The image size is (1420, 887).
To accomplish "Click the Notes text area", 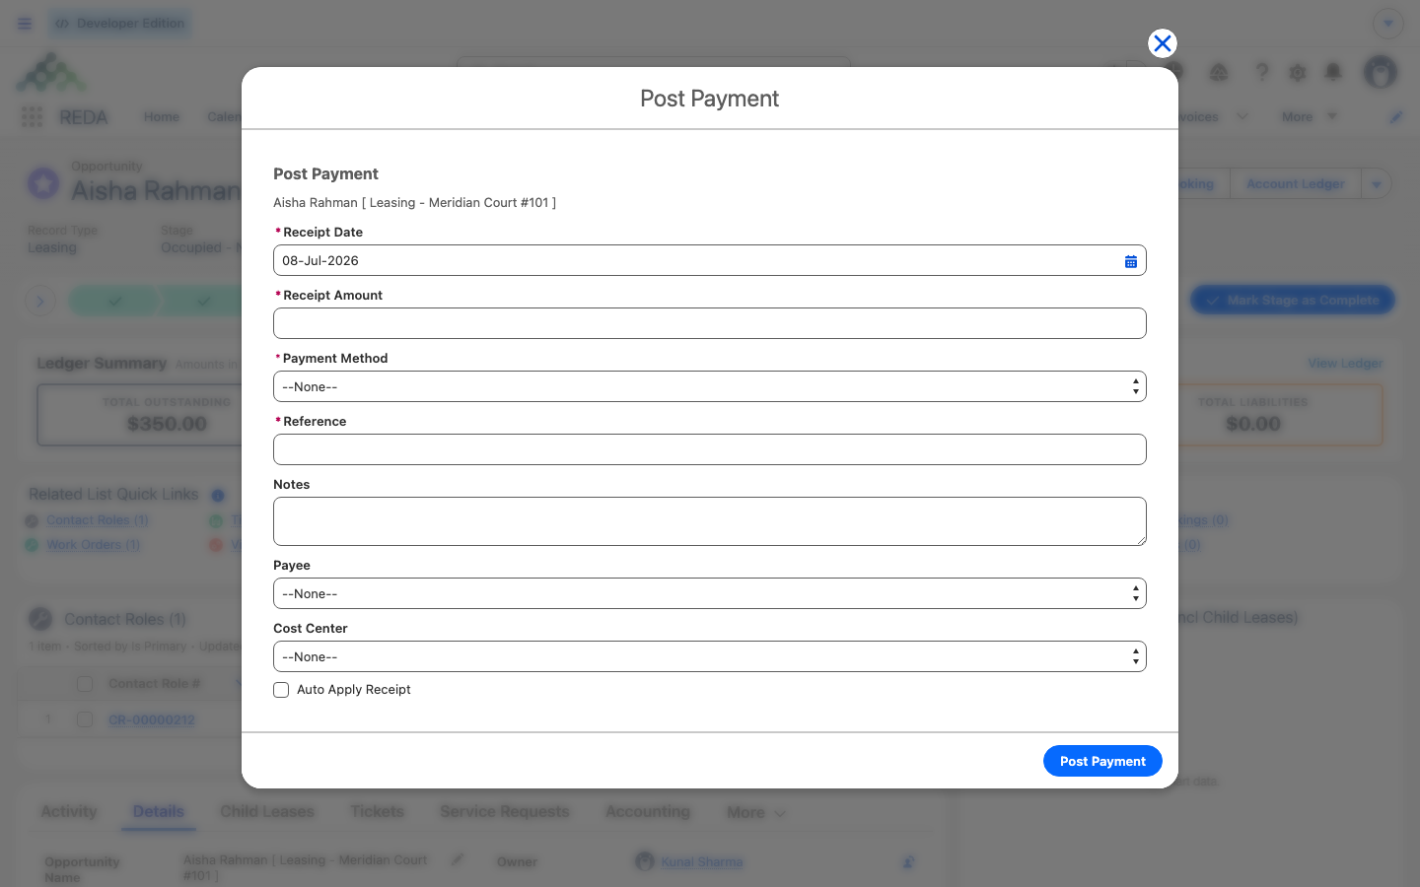I will pos(709,521).
